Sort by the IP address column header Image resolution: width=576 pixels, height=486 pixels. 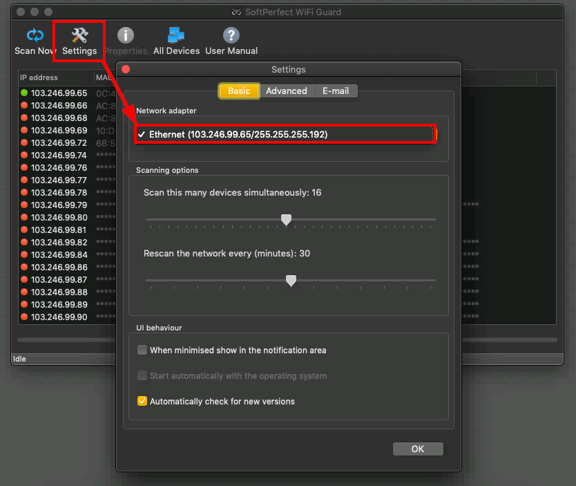pos(56,77)
